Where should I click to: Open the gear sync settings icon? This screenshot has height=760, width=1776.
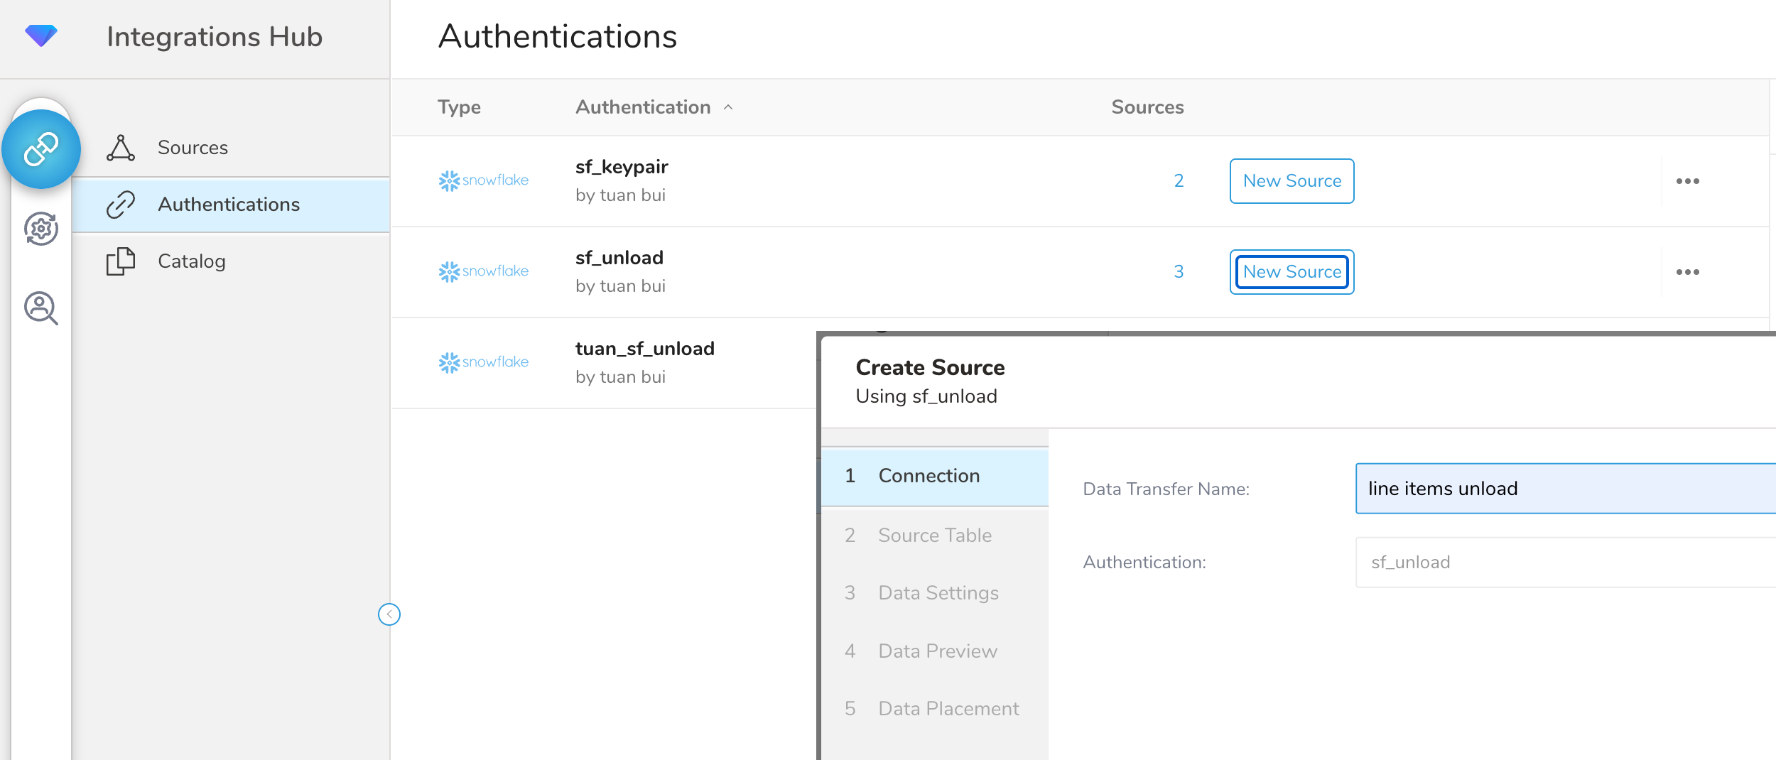41,229
